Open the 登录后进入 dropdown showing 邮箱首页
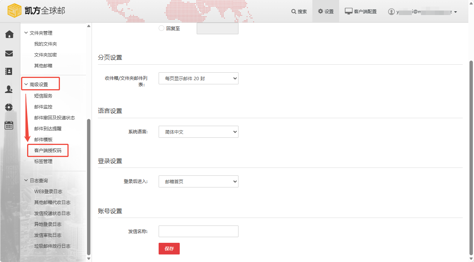The height and width of the screenshot is (262, 474). [x=199, y=181]
